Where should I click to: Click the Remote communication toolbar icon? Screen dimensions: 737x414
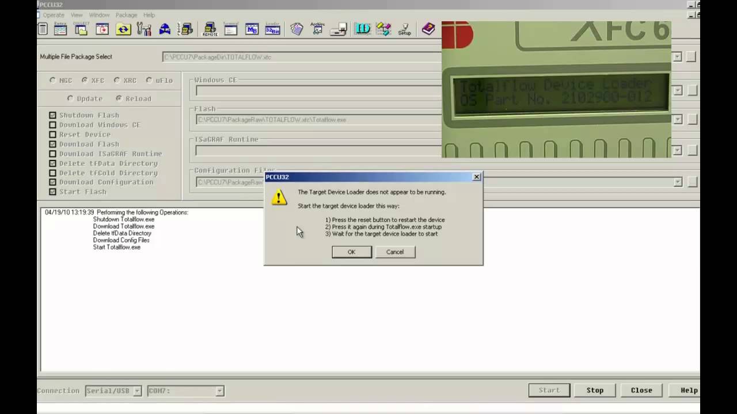(210, 29)
